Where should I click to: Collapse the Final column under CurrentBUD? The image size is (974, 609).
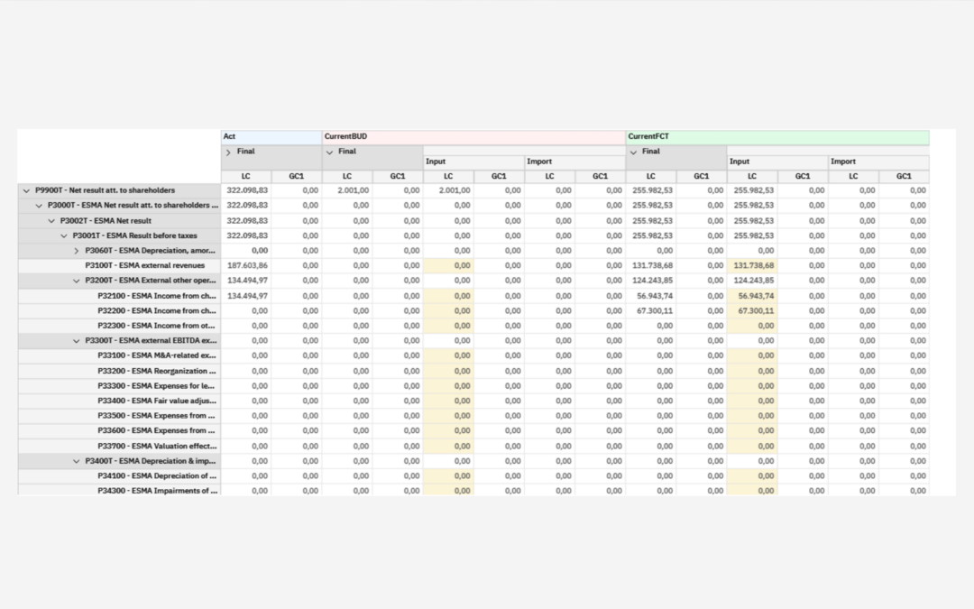coord(329,152)
